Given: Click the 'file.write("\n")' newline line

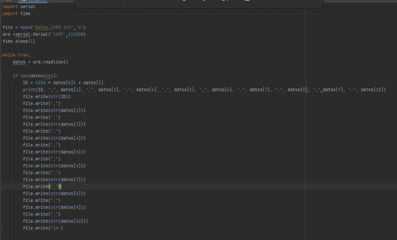Looking at the screenshot, I should pos(43,228).
